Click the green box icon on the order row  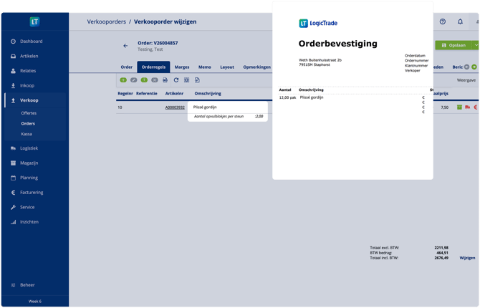459,107
